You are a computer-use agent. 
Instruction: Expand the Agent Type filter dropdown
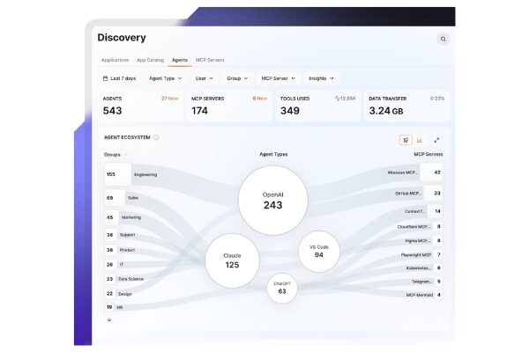point(166,78)
